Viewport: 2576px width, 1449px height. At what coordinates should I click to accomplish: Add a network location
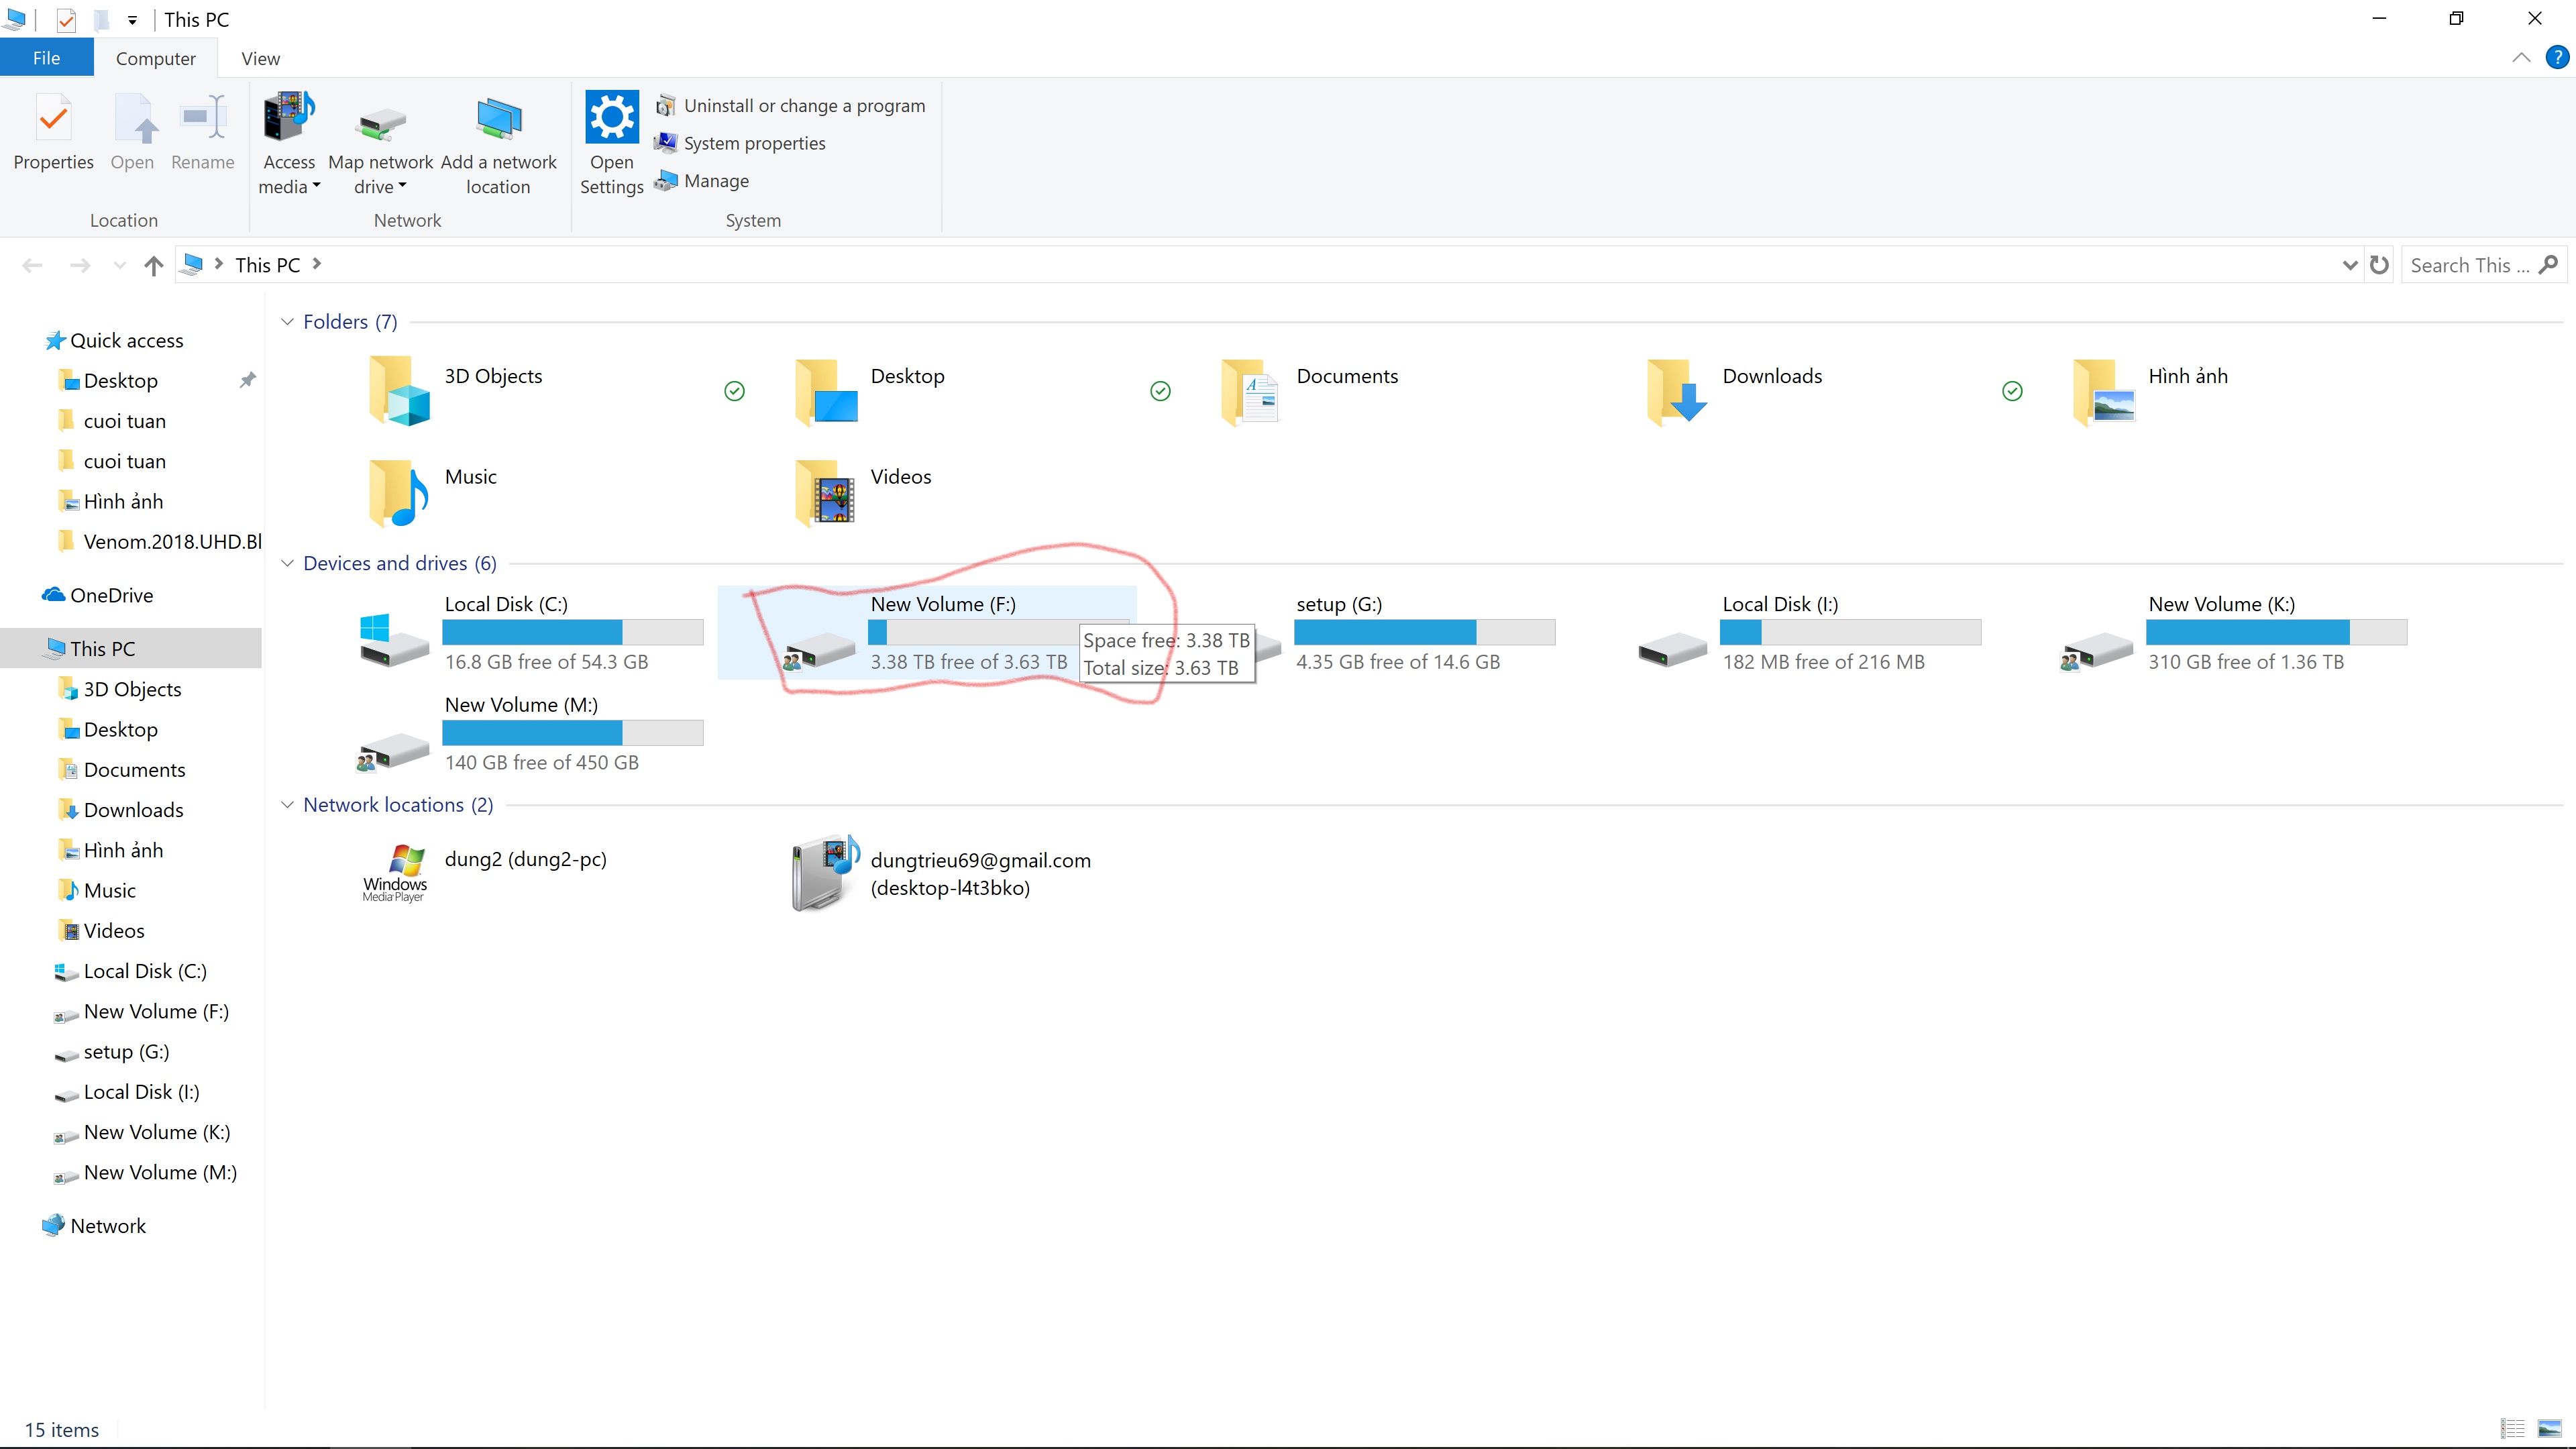click(x=498, y=145)
